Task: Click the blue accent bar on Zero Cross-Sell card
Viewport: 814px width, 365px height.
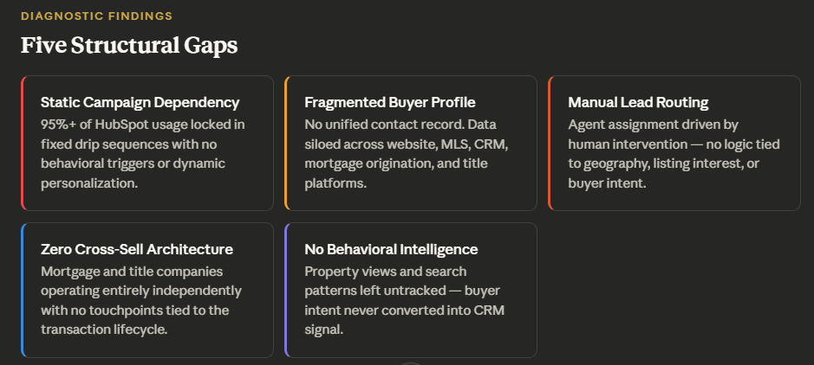Action: pos(23,290)
